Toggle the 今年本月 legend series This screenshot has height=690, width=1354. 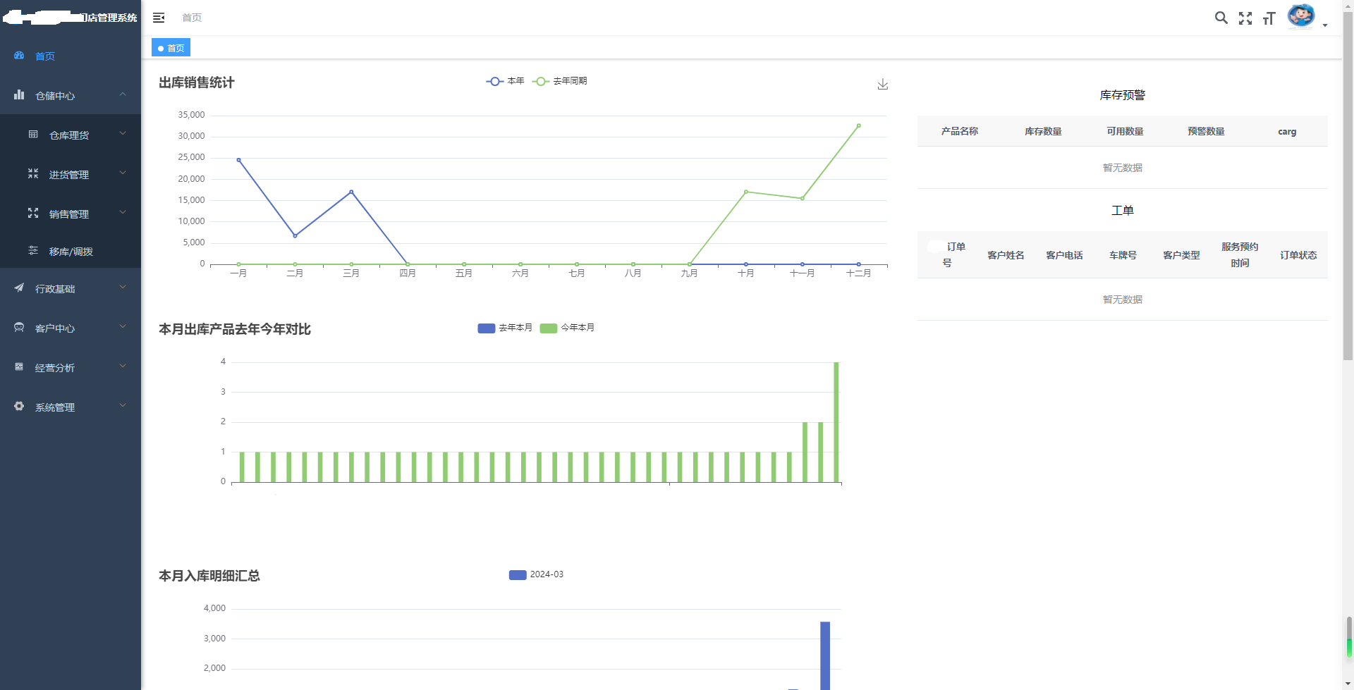[x=568, y=328]
